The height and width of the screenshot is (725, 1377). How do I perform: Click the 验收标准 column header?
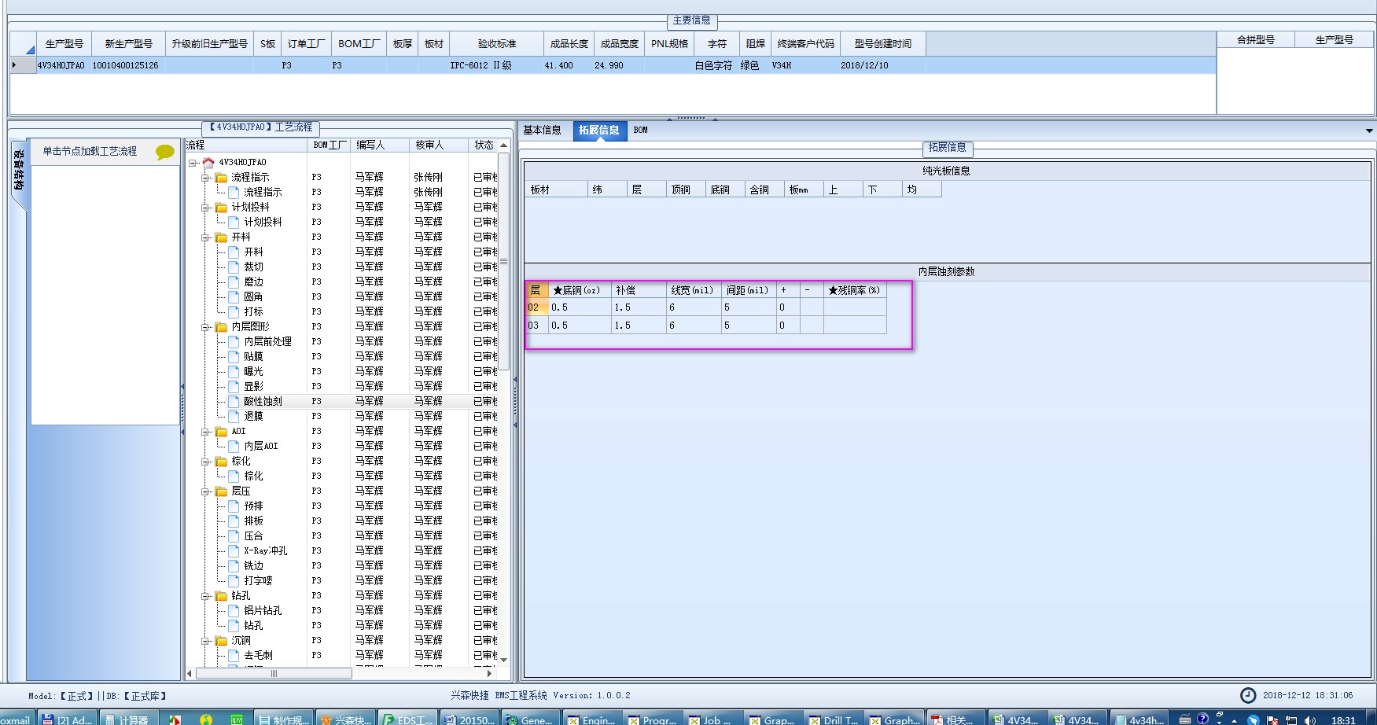[497, 44]
